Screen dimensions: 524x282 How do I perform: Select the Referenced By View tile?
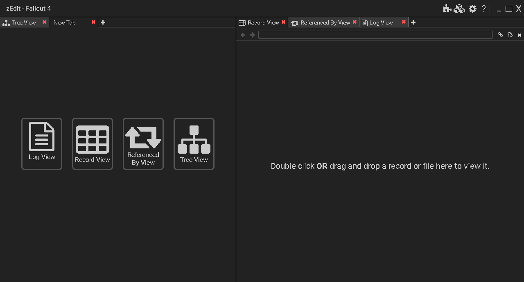pos(143,144)
